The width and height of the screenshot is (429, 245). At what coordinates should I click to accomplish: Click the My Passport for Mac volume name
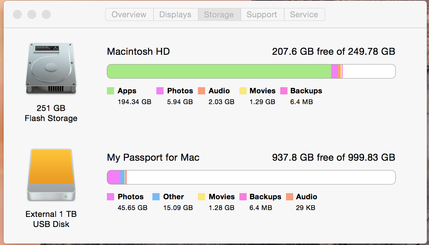153,157
